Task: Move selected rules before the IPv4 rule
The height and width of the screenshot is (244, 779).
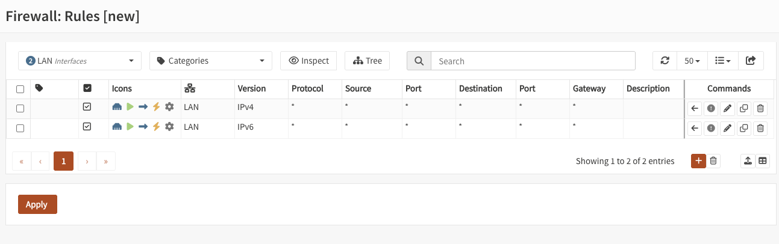Action: [695, 109]
